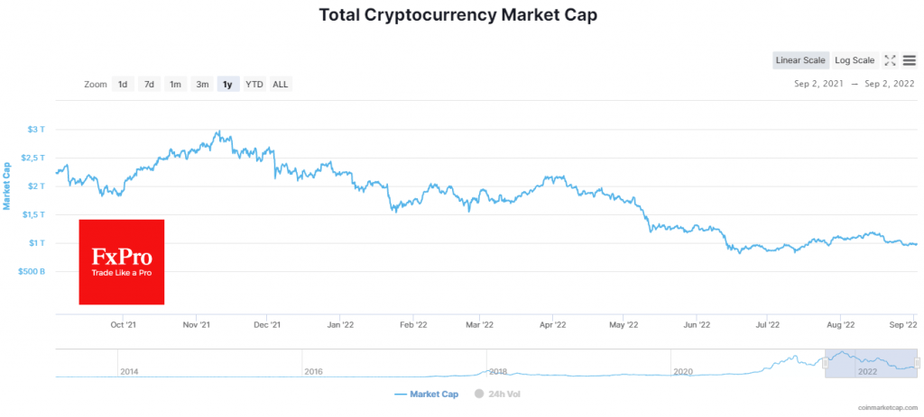Select the 7d zoom range
Image resolution: width=924 pixels, height=417 pixels.
click(x=149, y=85)
